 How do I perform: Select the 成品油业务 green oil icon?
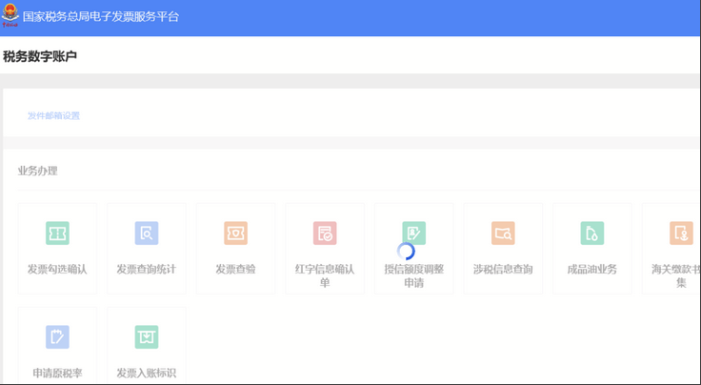pyautogui.click(x=591, y=233)
